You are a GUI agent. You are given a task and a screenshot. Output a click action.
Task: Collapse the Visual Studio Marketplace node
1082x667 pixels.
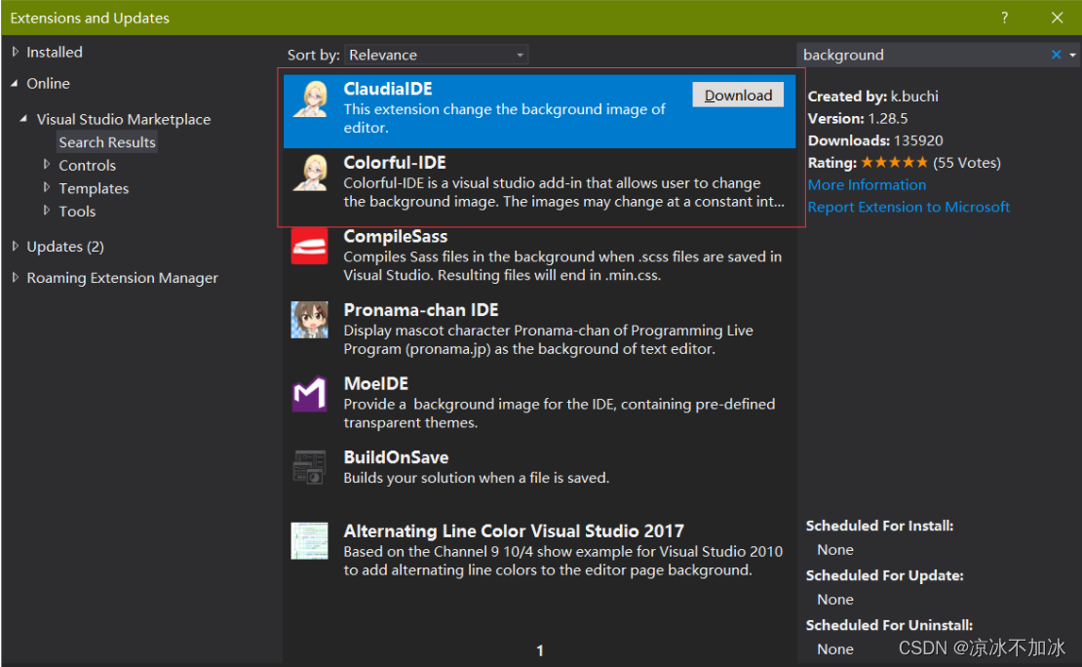(x=23, y=119)
